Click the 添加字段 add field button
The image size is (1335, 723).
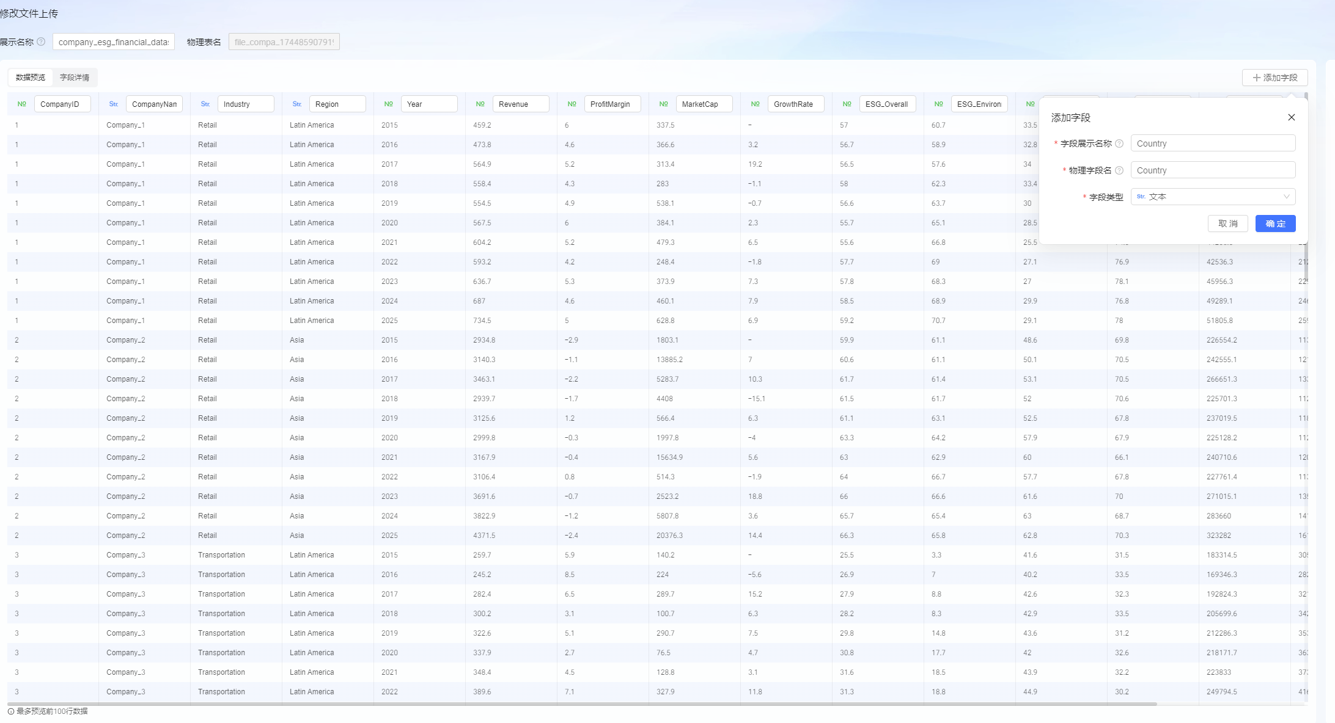coord(1274,78)
